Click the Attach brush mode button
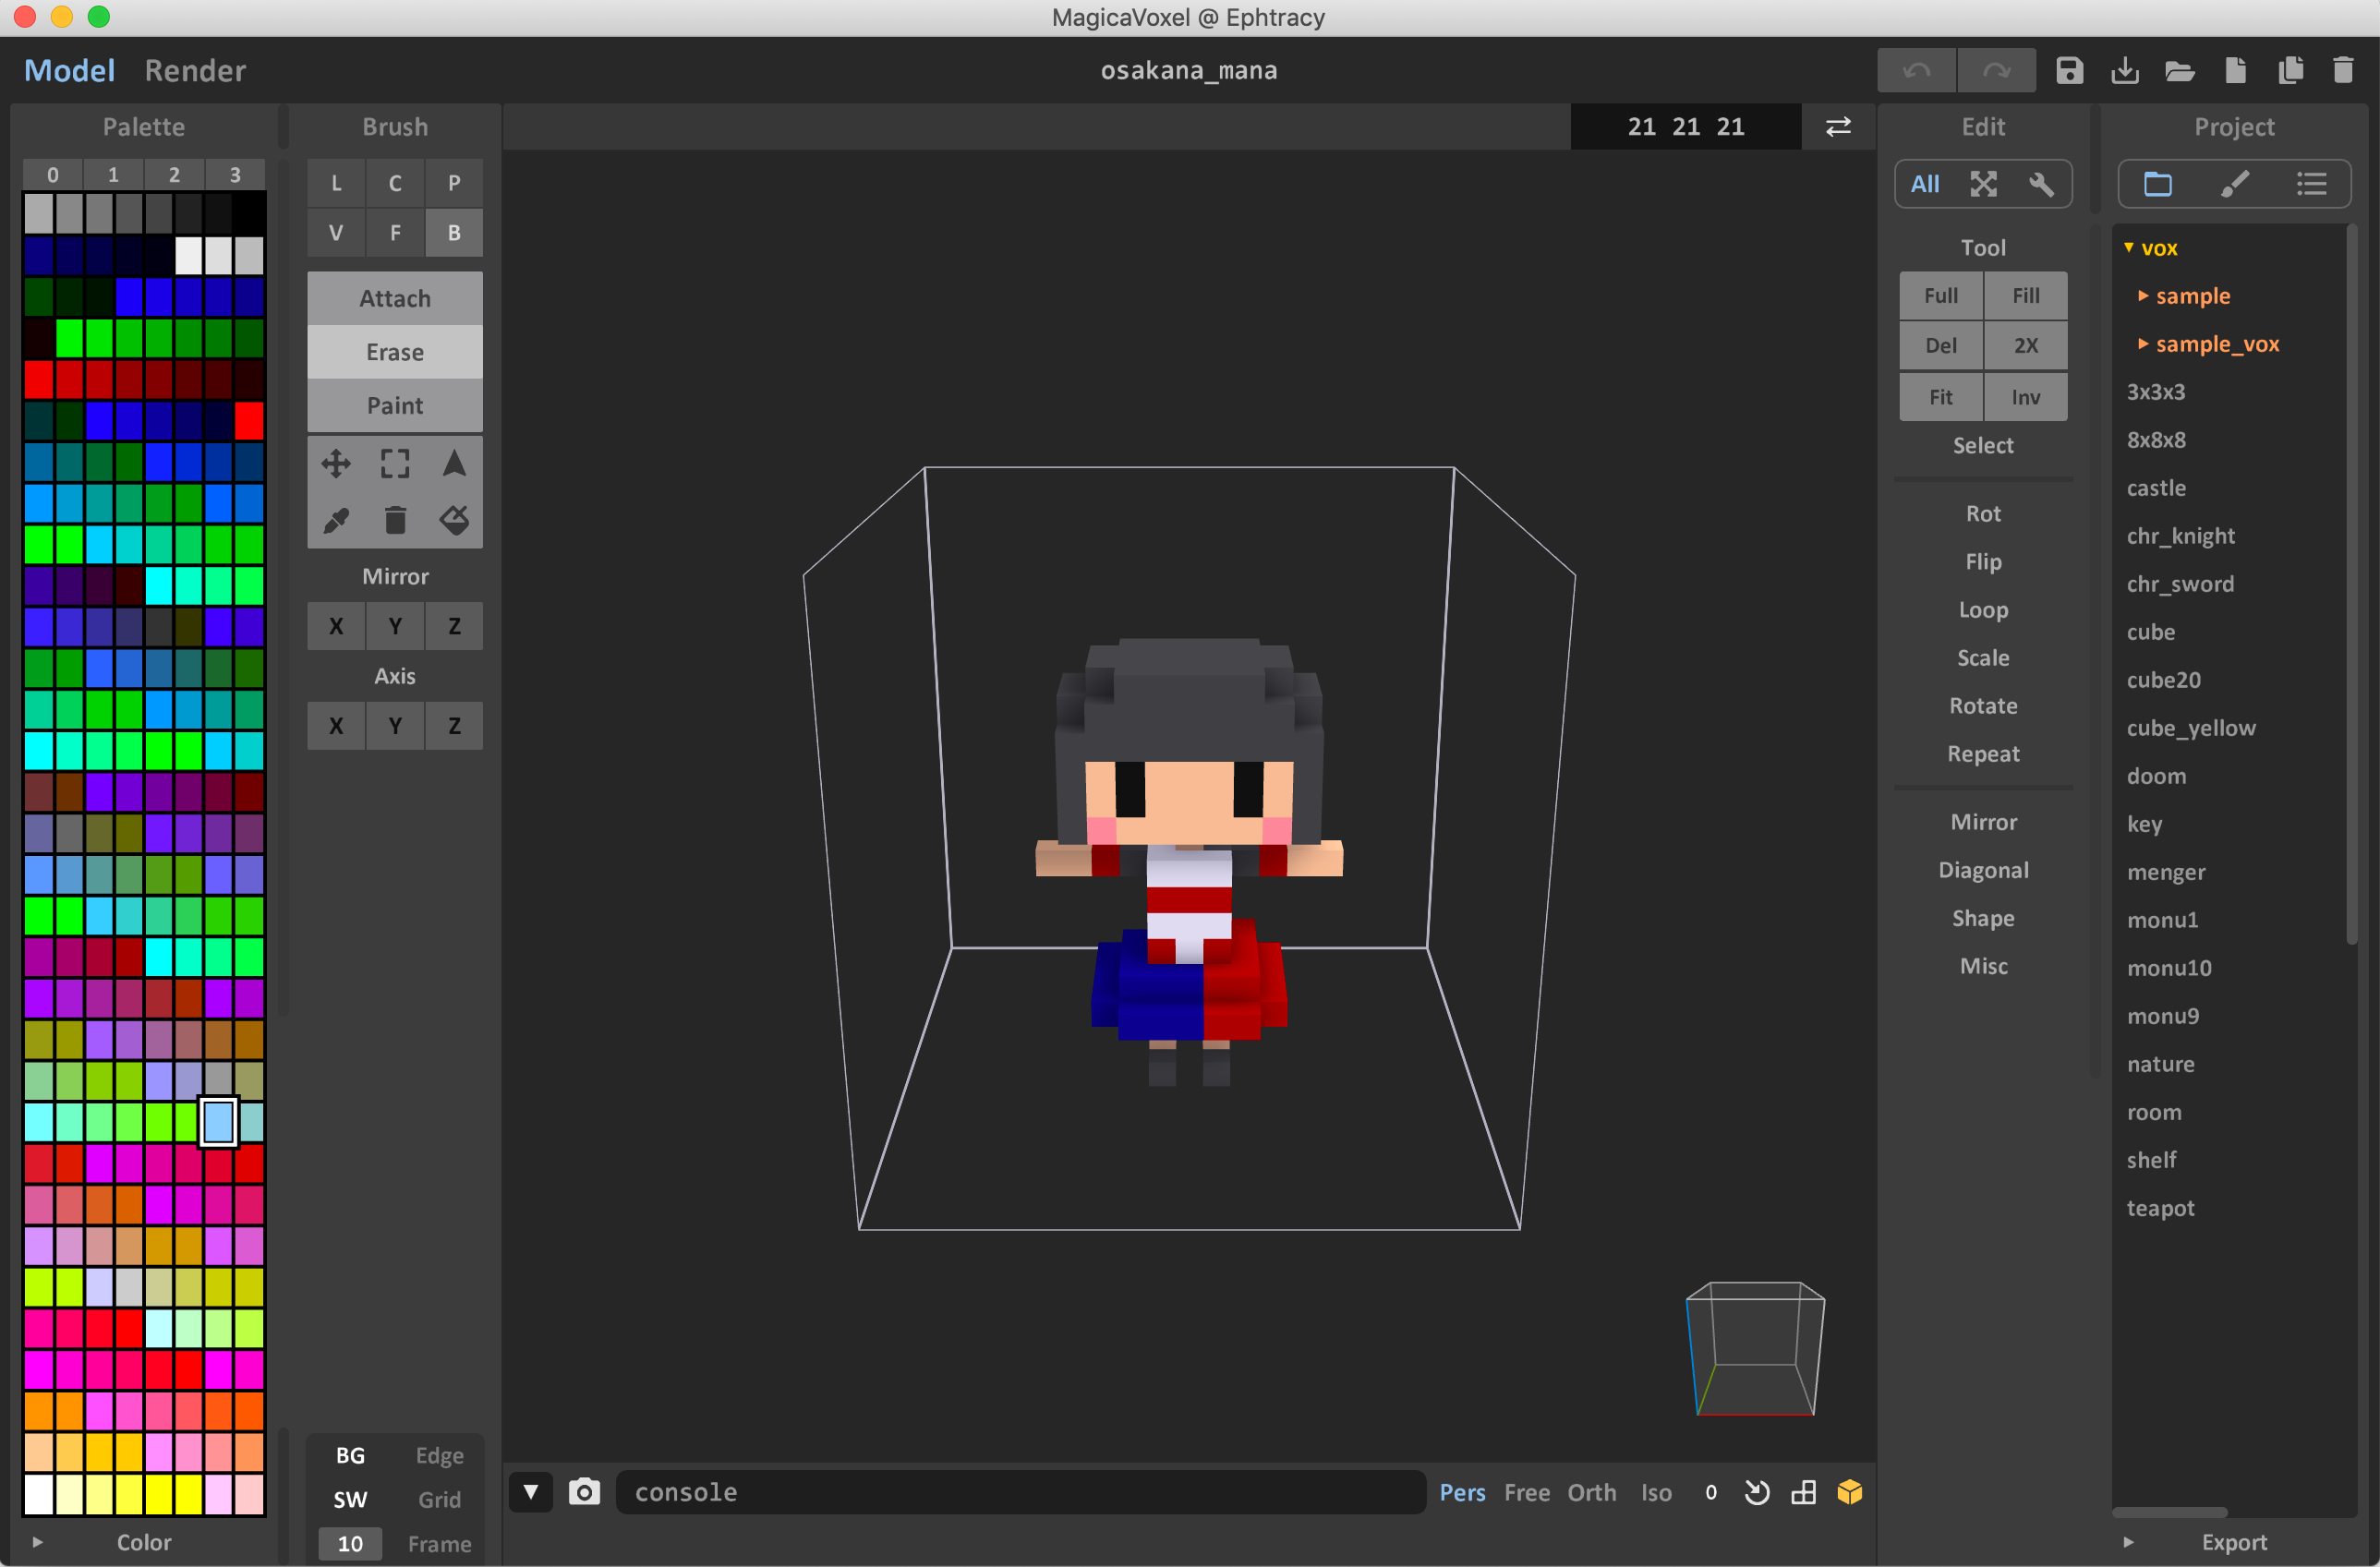Screen dimensions: 2380x1567 point(394,297)
